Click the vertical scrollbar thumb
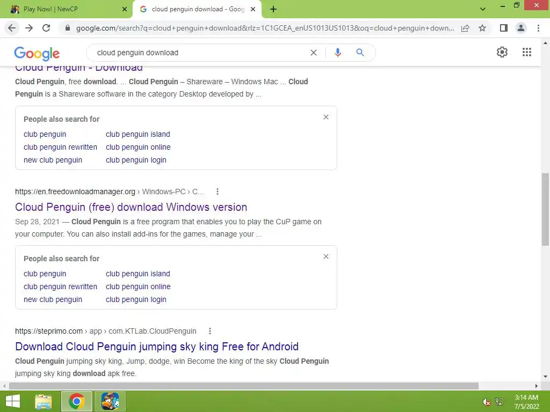 [x=545, y=210]
